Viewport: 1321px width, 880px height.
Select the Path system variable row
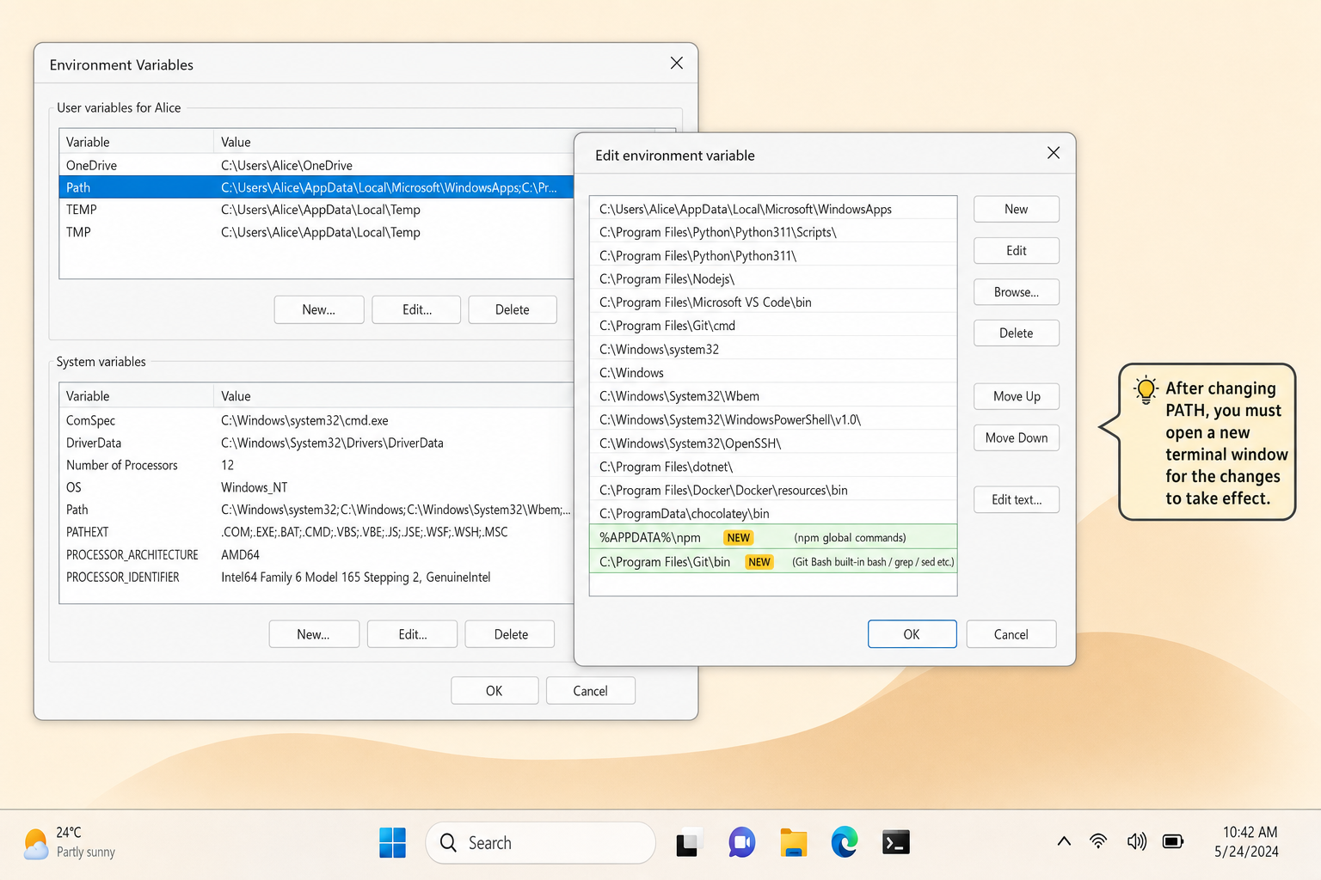[316, 510]
